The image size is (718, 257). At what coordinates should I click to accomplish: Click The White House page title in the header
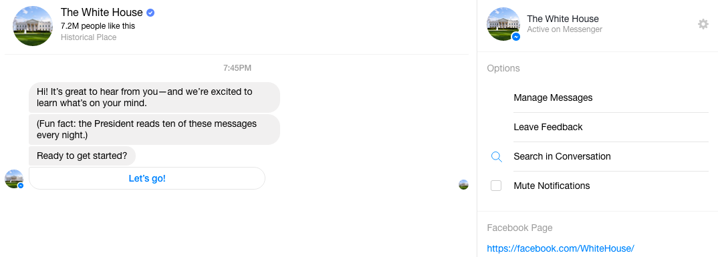coord(102,13)
